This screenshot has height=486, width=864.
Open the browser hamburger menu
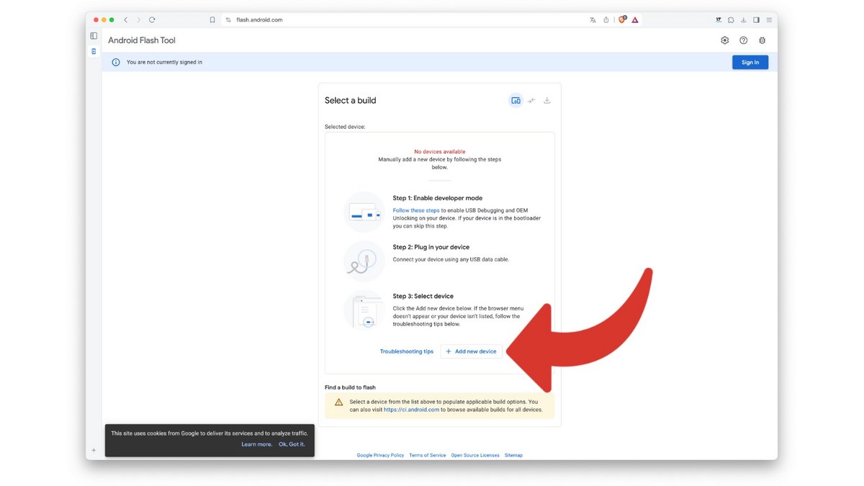[769, 20]
